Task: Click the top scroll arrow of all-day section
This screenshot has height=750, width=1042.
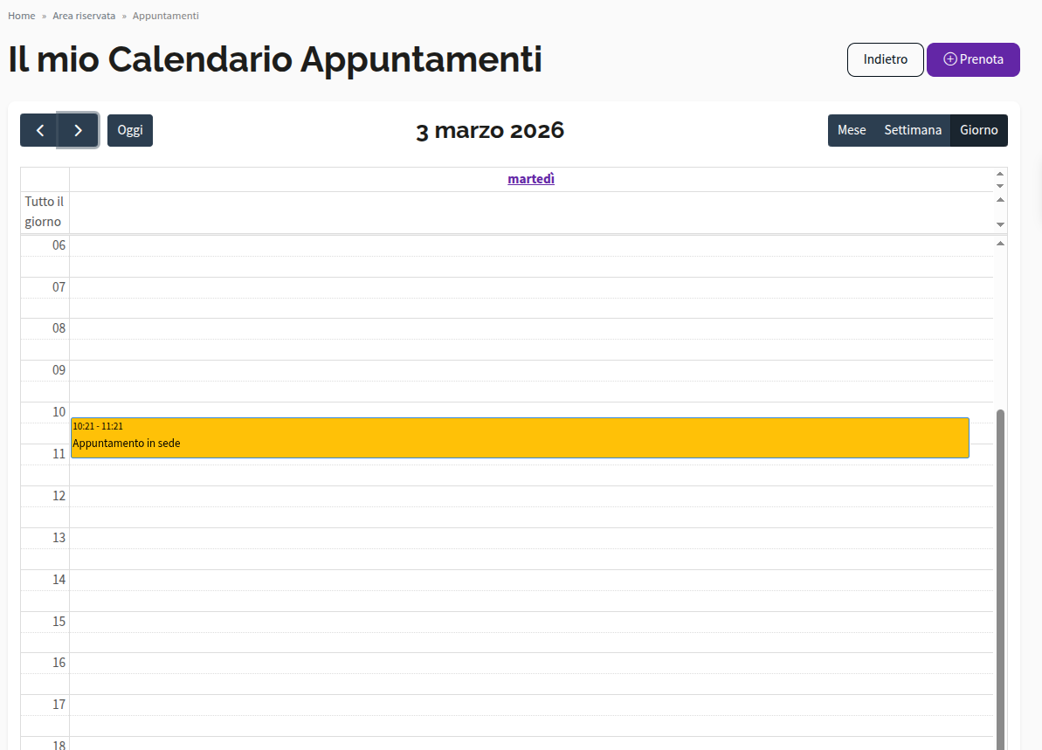Action: click(1000, 201)
